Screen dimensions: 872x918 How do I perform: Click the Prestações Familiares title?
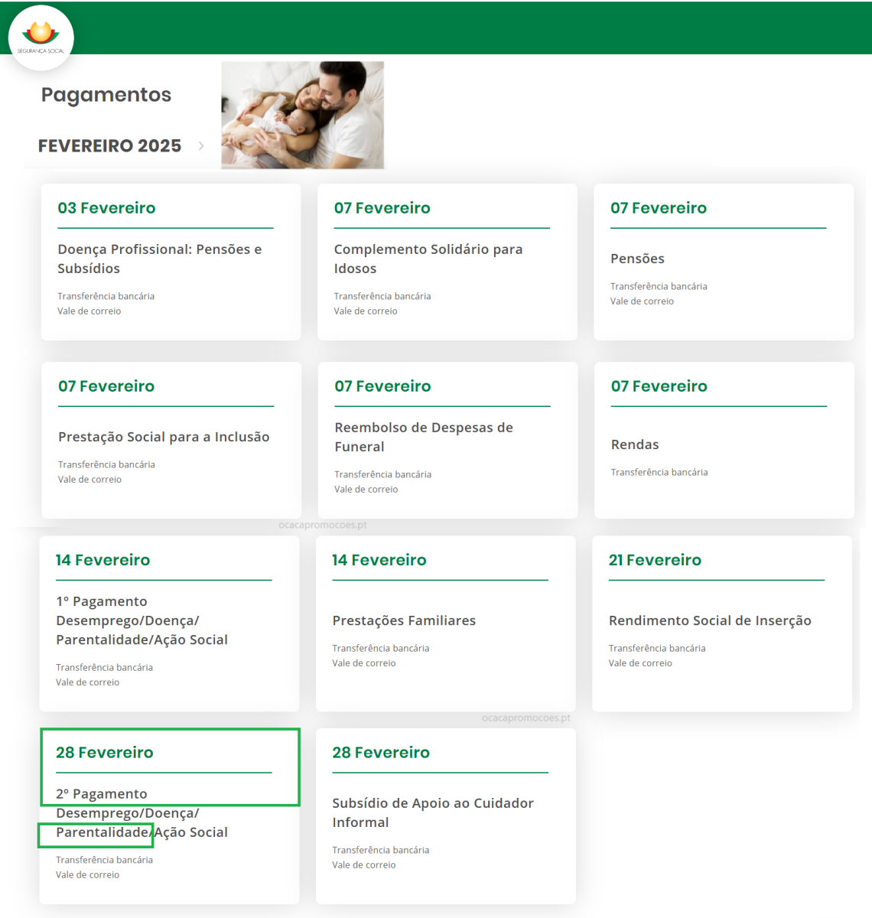pyautogui.click(x=404, y=620)
